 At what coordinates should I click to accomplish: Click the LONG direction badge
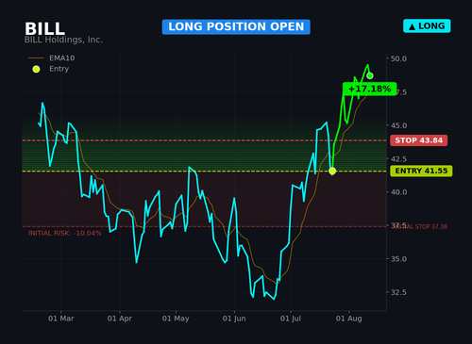tap(427, 26)
